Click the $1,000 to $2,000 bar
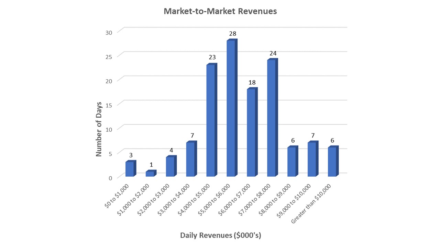Viewport: 440px width, 247px height. tap(150, 174)
